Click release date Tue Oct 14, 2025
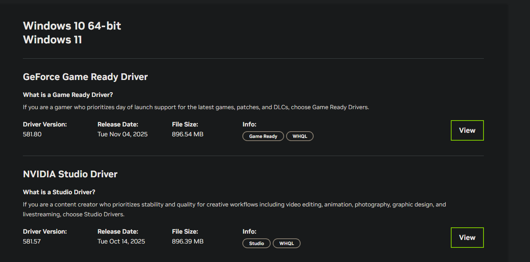 coord(121,242)
